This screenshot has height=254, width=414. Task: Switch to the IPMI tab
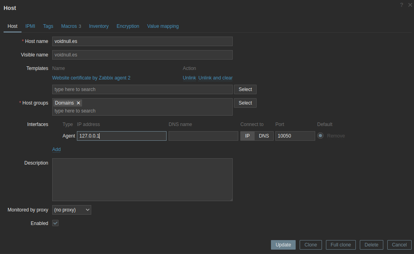pos(30,26)
